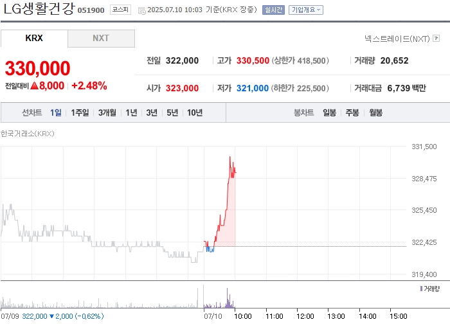The image size is (450, 331).
Task: Click the LG생활건강 stock title
Action: pyautogui.click(x=39, y=8)
